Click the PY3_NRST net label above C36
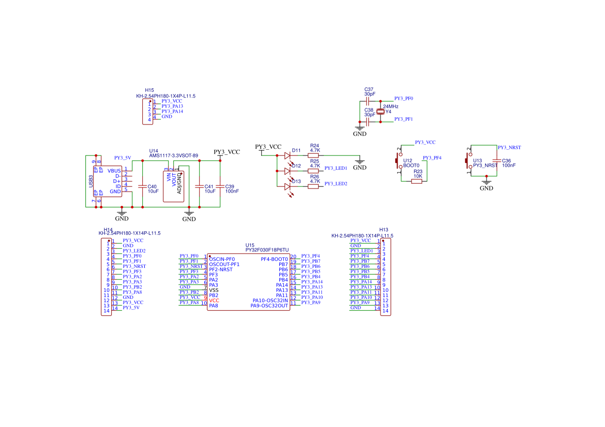Viewport: 605px width, 427px height. pos(509,148)
